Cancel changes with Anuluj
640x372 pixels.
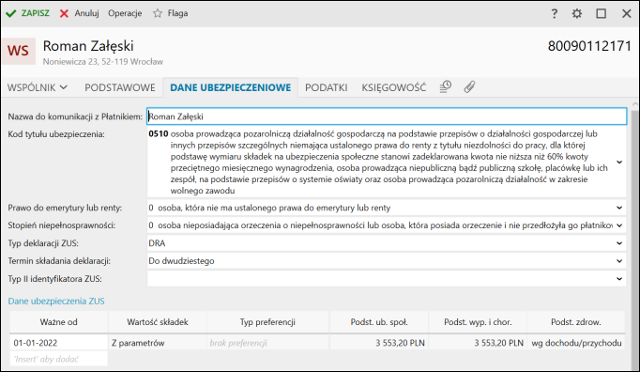[79, 13]
